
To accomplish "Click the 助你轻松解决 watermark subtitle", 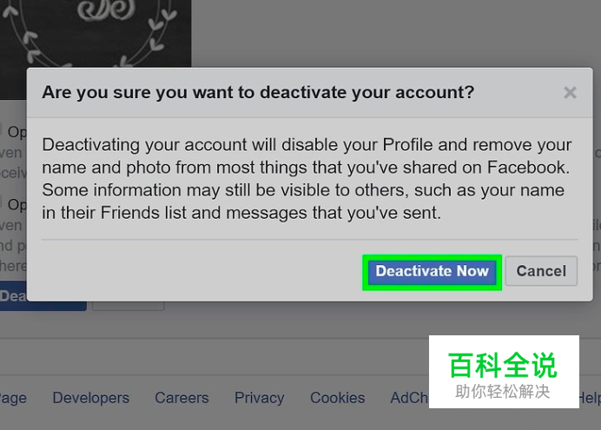I will click(x=503, y=392).
